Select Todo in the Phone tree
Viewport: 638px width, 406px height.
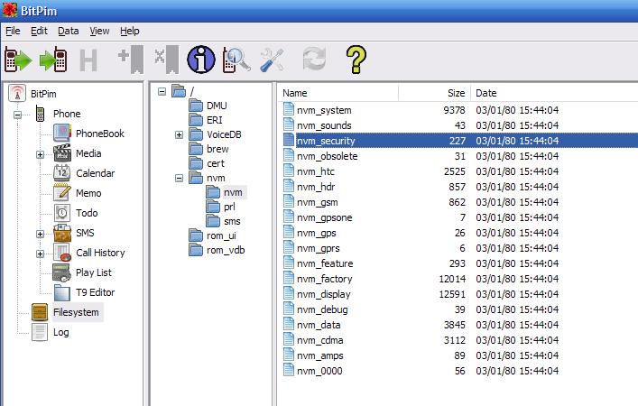pos(87,213)
